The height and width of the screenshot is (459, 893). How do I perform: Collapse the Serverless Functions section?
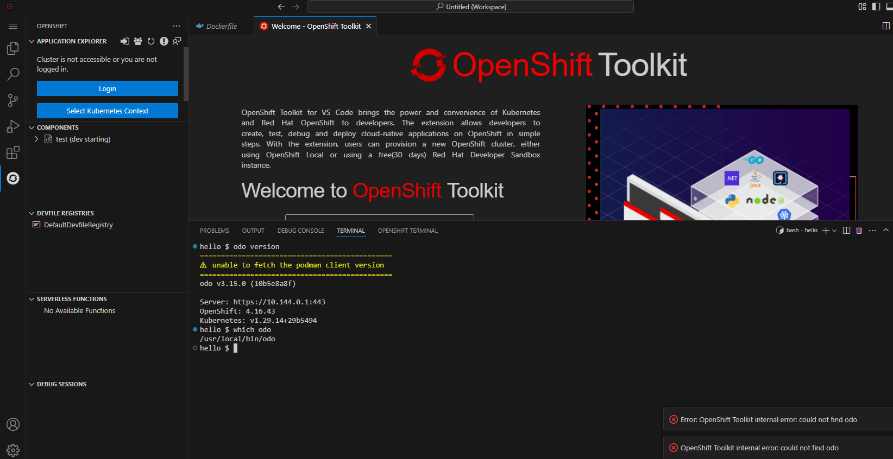click(32, 299)
